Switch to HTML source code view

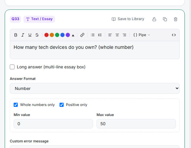coord(174,35)
